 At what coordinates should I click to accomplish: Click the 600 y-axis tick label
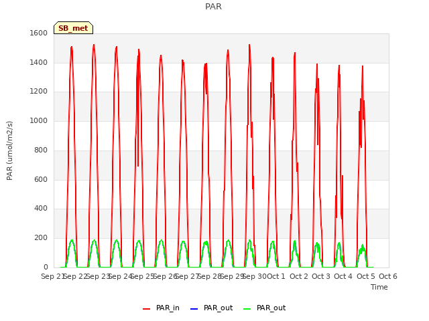[x=41, y=179]
